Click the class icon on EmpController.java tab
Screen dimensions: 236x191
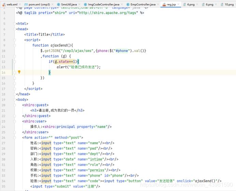[128, 4]
